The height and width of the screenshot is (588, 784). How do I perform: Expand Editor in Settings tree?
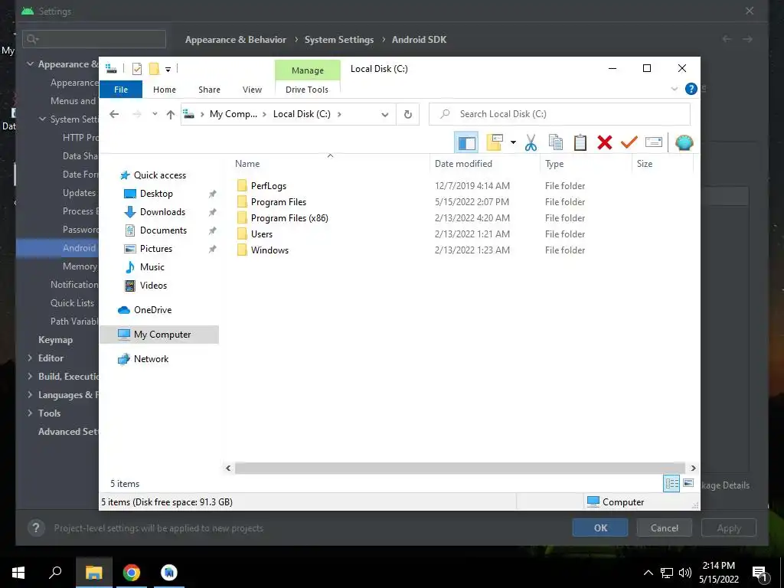pos(30,358)
